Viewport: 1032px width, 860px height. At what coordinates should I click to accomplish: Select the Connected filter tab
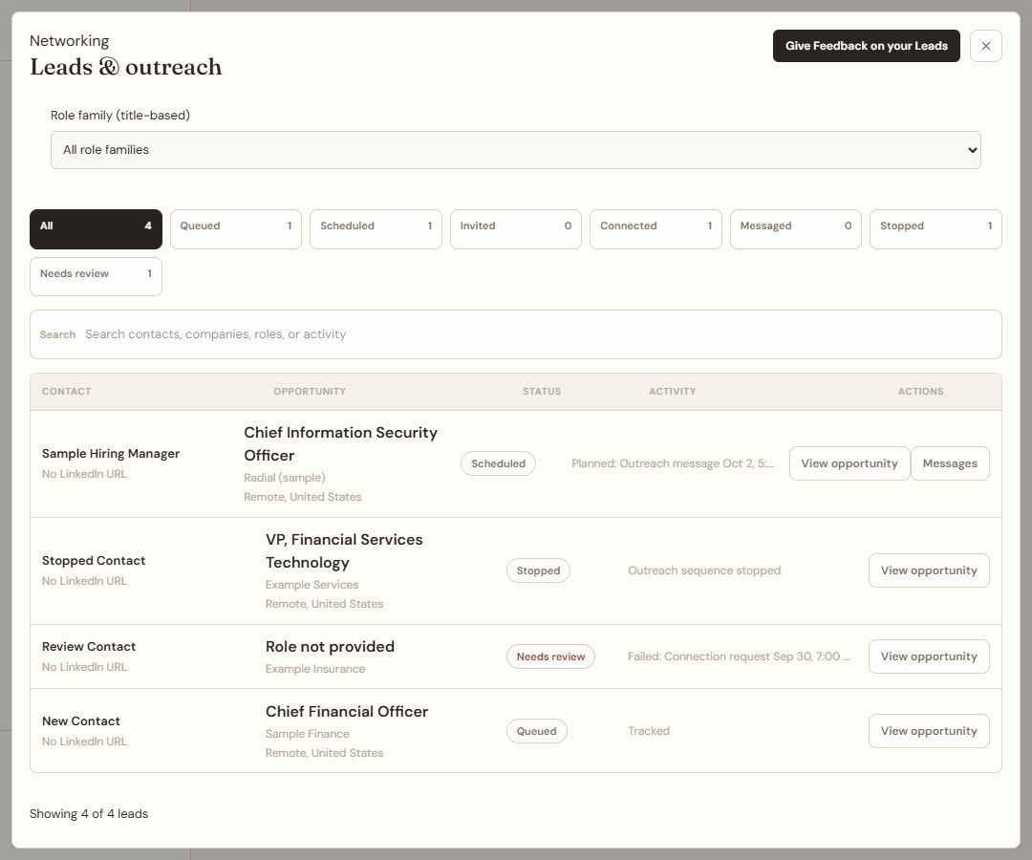656,229
